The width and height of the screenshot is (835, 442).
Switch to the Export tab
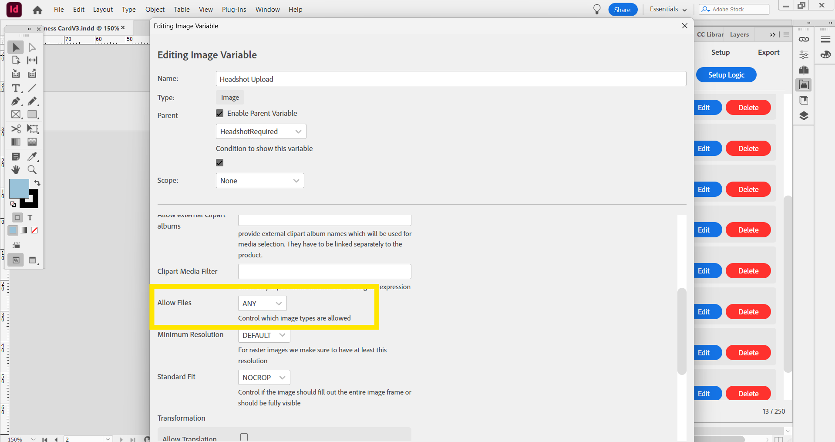768,52
